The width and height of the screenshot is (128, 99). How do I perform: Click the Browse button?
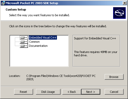114,77
